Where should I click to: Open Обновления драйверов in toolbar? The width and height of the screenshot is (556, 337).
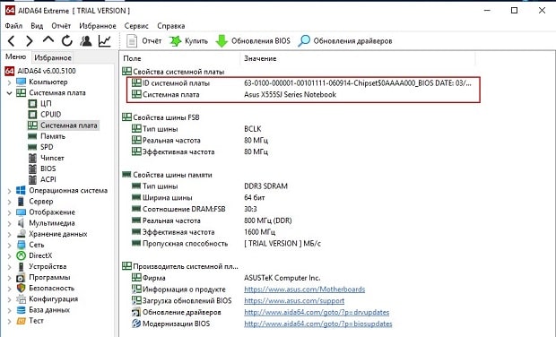click(345, 41)
